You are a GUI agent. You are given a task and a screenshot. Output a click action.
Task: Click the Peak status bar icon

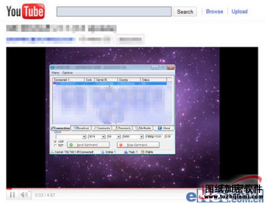point(126,152)
